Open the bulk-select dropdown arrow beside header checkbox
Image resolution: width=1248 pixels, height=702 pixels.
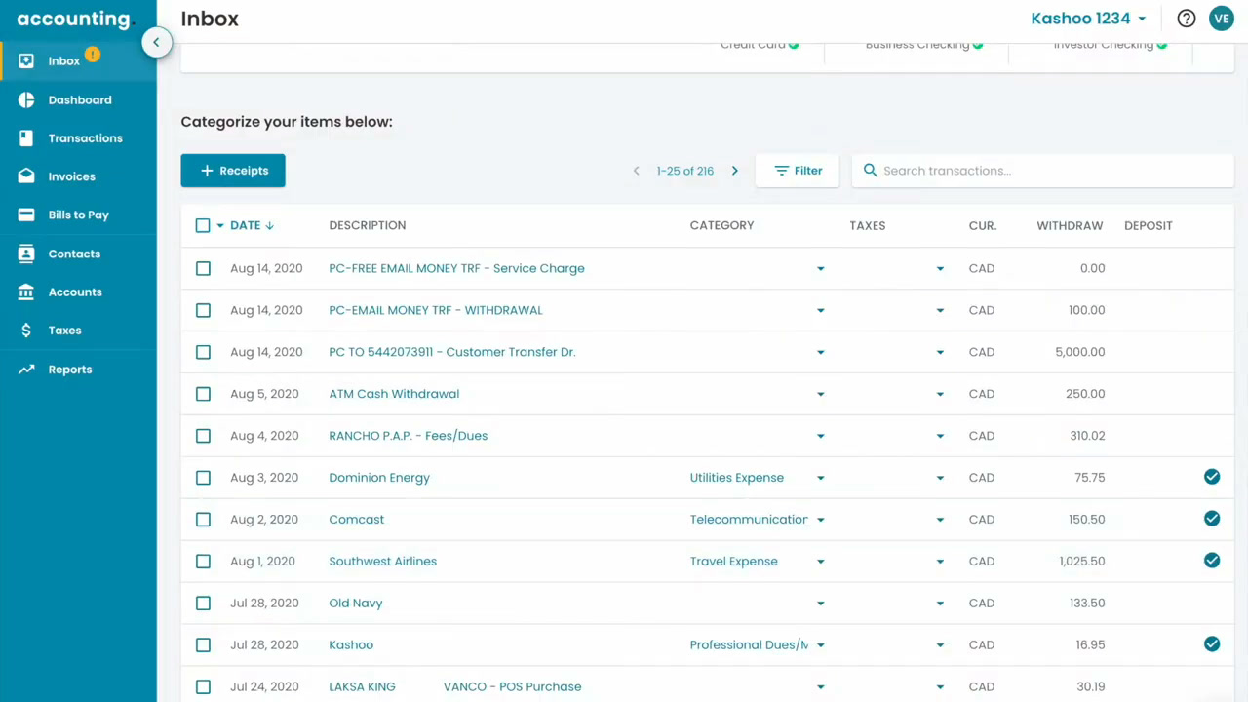[x=220, y=225]
